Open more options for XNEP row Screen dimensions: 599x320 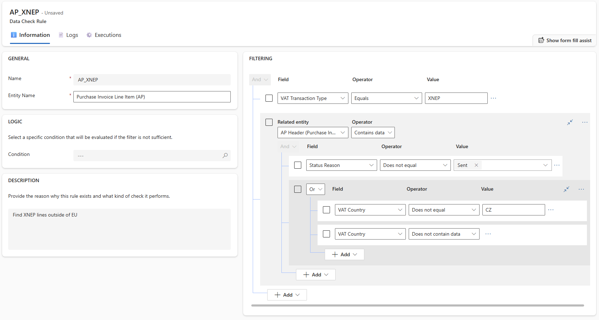pos(493,98)
